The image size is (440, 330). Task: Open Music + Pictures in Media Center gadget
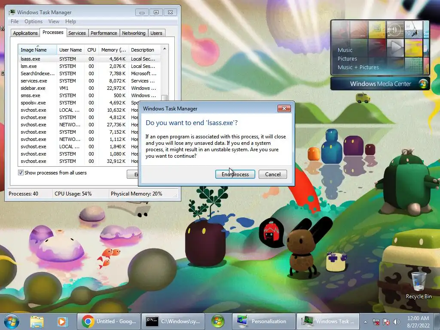(358, 67)
